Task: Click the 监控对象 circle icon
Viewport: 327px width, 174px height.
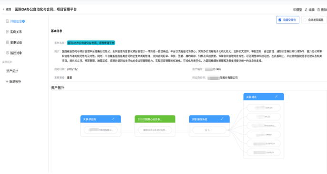Action: click(7, 53)
